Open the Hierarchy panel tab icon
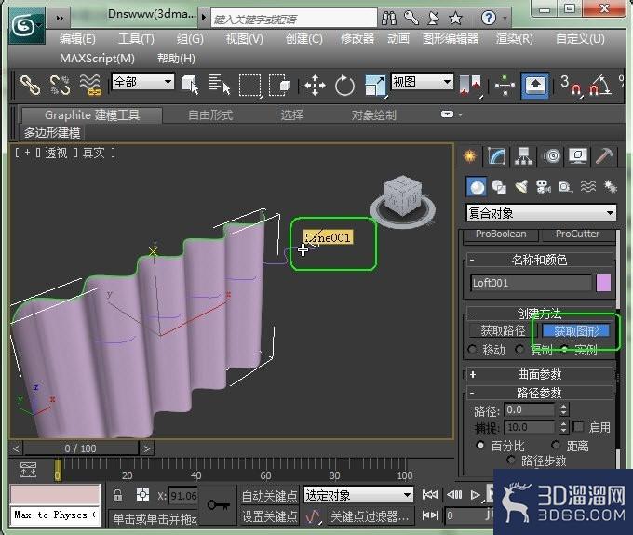The width and height of the screenshot is (633, 535). pos(523,155)
